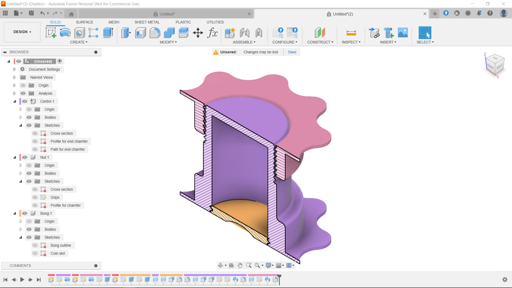Open the INSPECT menu label
This screenshot has width=512, height=288.
click(x=351, y=42)
